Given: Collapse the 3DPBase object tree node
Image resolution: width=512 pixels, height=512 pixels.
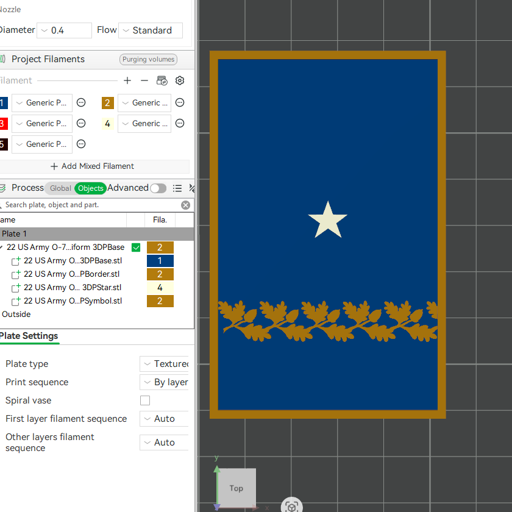Looking at the screenshot, I should tap(2, 247).
